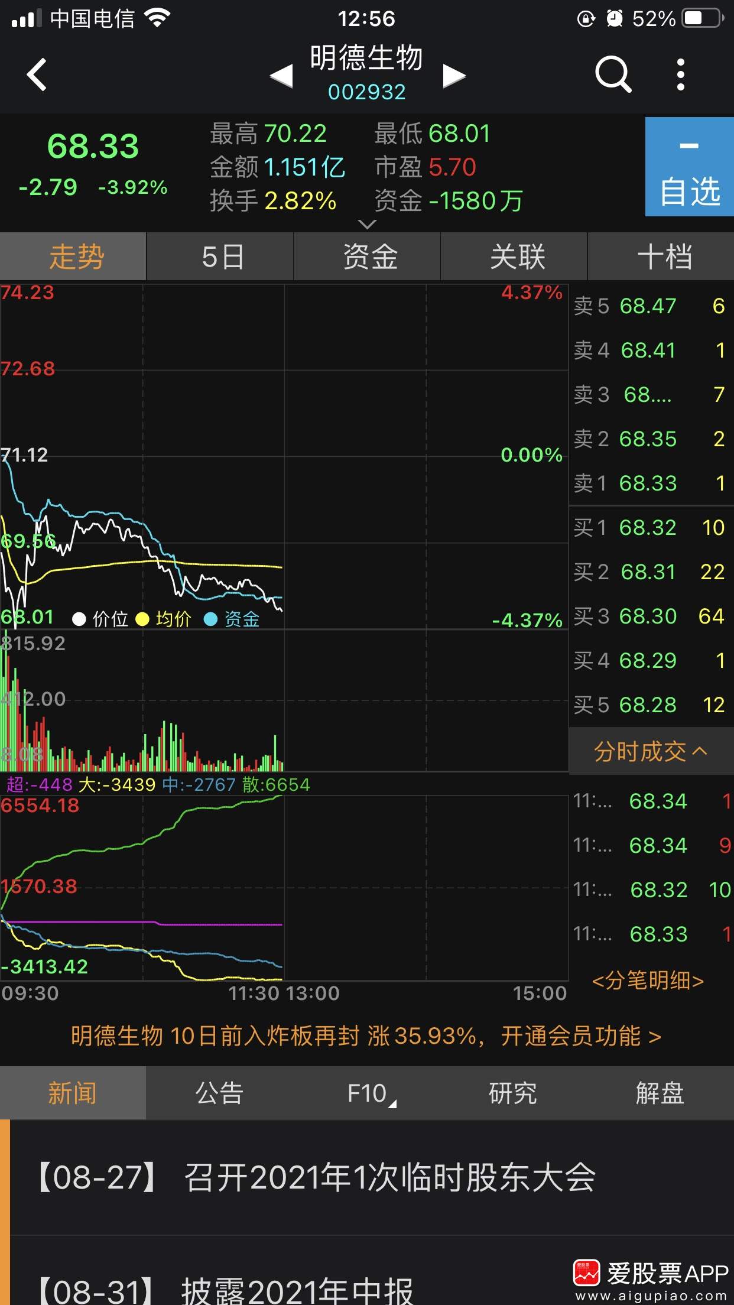Screen dimensions: 734x1305
Task: Select the 卖4 68.41 ask row
Action: 651,350
